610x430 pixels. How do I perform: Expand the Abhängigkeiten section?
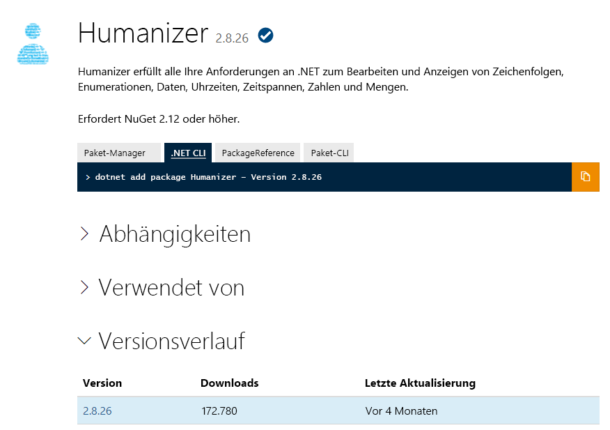pos(175,234)
